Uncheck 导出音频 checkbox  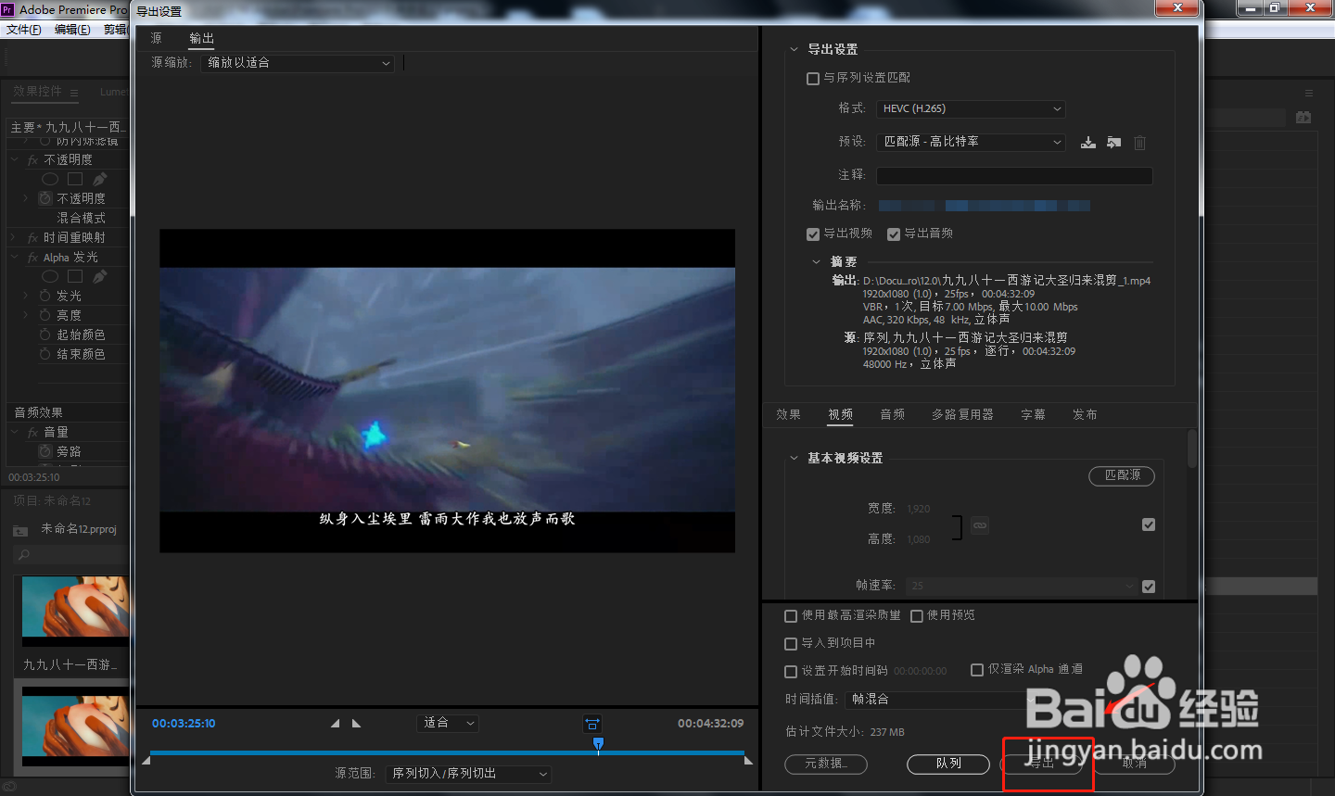894,234
